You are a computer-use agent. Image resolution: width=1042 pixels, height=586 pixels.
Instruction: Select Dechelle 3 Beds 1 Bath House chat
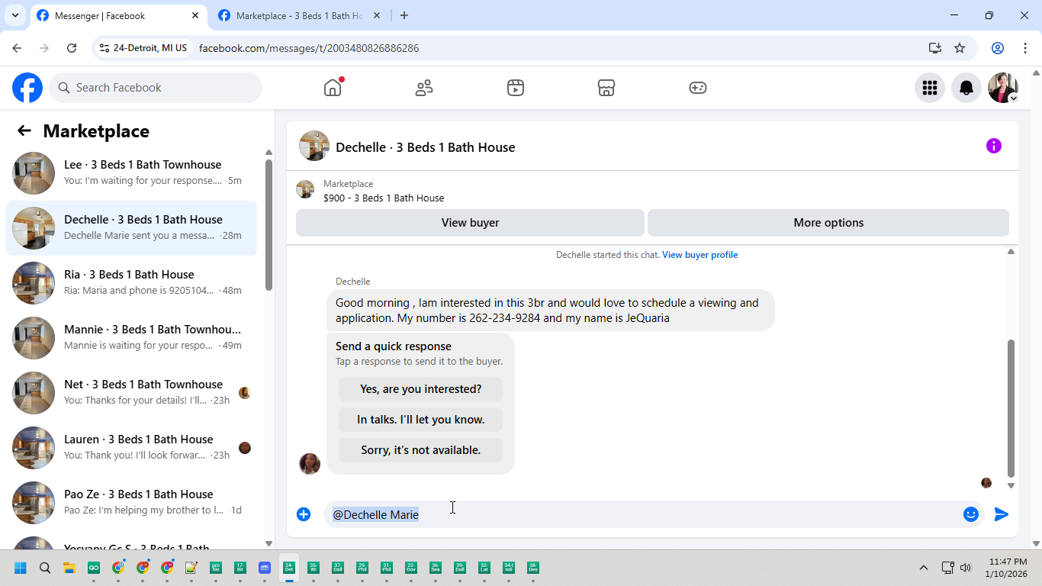pos(131,228)
